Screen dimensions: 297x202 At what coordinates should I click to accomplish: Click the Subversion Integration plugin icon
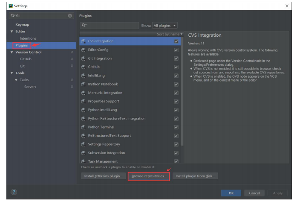pos(84,153)
